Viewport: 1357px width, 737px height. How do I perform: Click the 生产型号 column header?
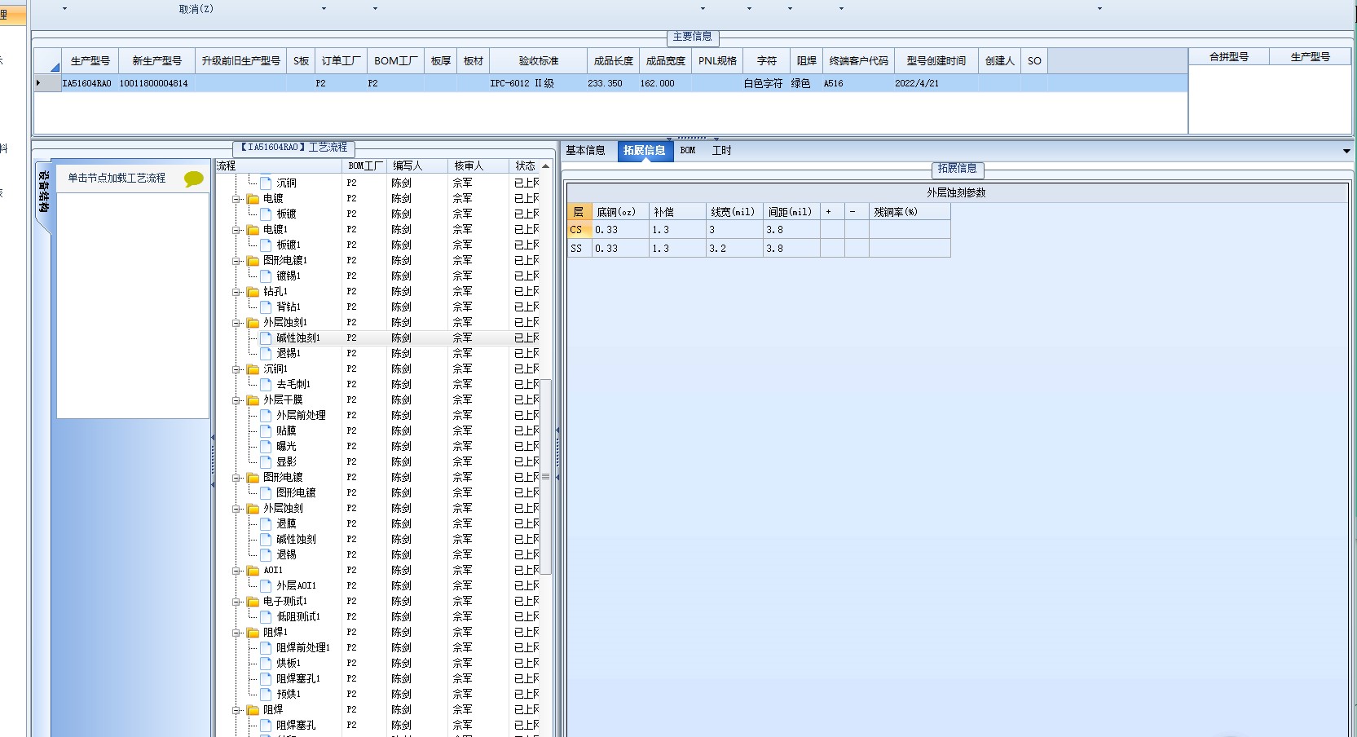click(90, 61)
